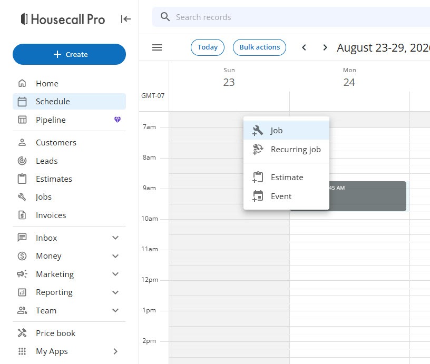Viewport: 430px width, 364px height.
Task: Click the Customers person icon
Action: pyautogui.click(x=22, y=143)
